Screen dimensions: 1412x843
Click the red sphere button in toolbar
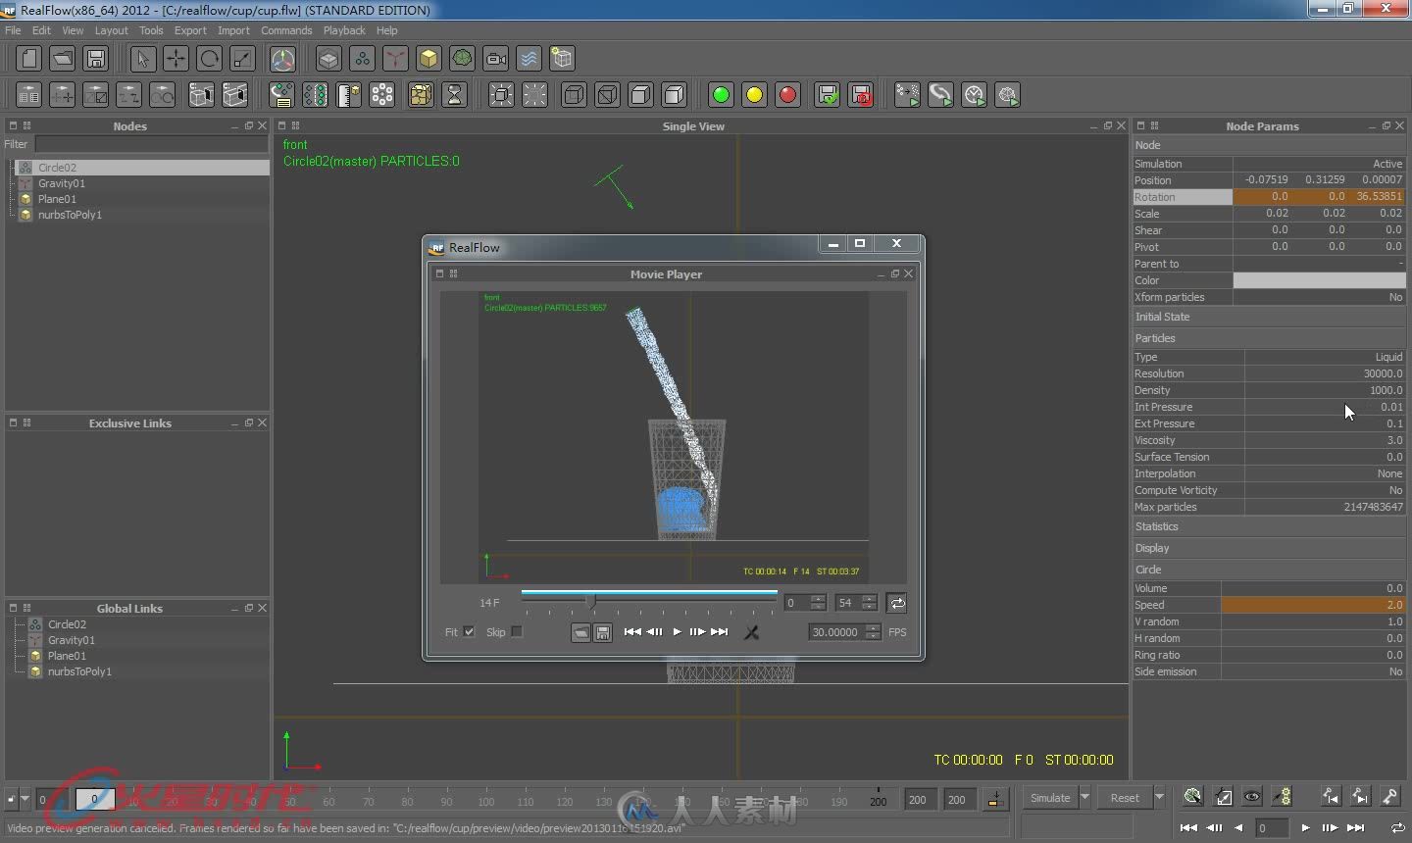coord(787,95)
